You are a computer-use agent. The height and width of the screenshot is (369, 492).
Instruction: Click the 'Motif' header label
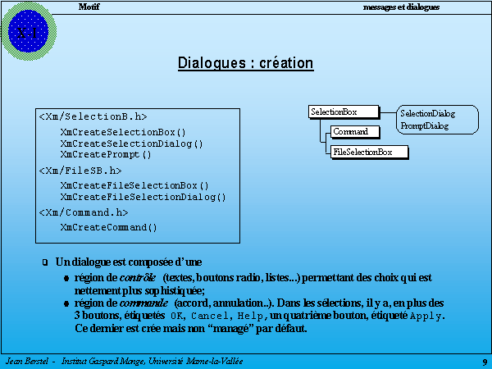[89, 7]
